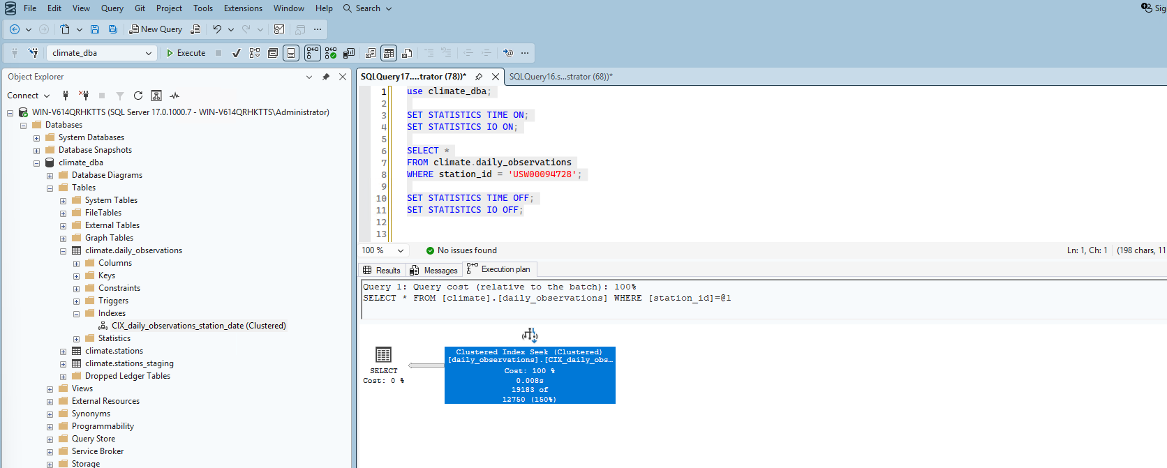This screenshot has height=468, width=1167.
Task: Click the No issues found status indicator
Action: (461, 250)
